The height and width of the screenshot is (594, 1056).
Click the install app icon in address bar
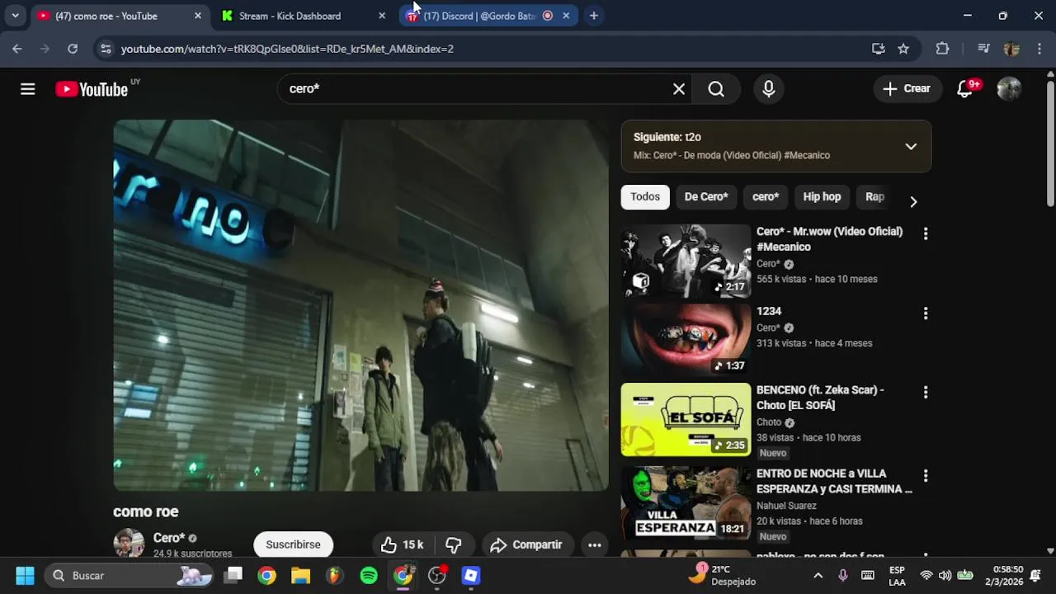[x=879, y=49]
